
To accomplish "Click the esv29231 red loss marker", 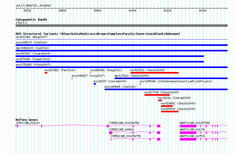I will (160, 100).
